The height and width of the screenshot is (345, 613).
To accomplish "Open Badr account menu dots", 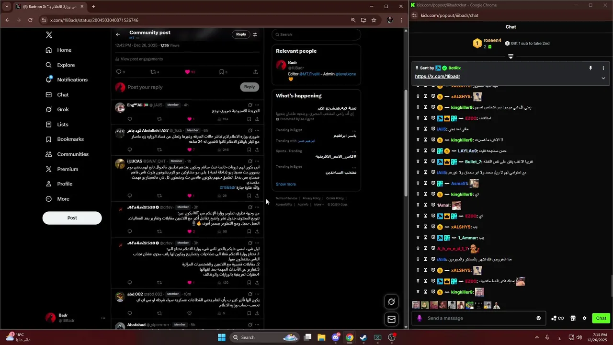I will (x=103, y=318).
